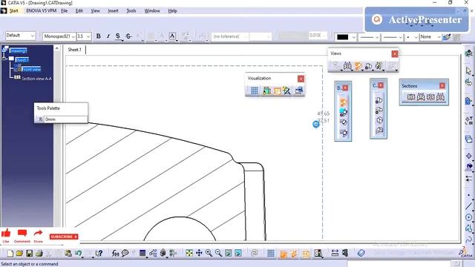Open the Window menu

click(152, 10)
